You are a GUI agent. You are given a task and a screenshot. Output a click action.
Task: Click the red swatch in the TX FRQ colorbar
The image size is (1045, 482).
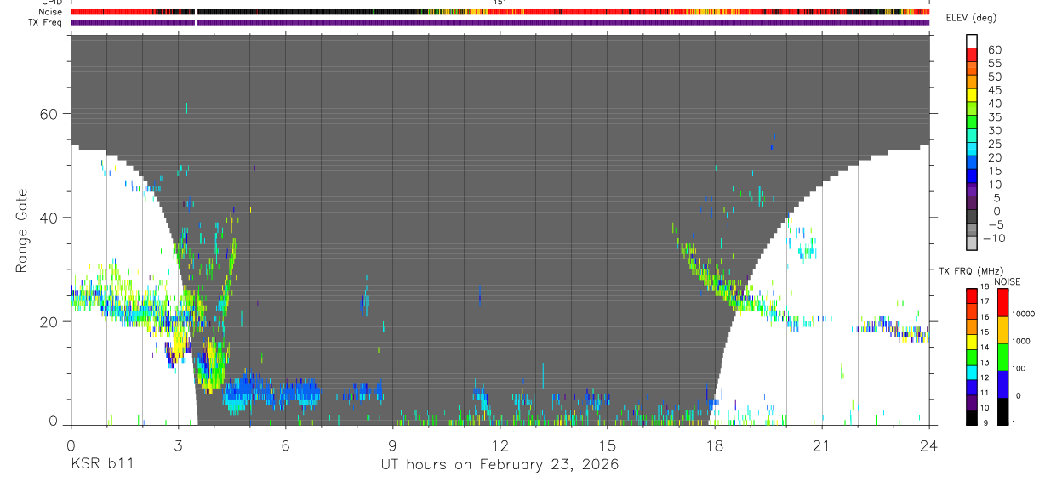coord(971,295)
